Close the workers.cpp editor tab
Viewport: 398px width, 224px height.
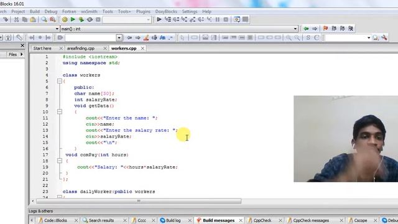click(x=142, y=49)
